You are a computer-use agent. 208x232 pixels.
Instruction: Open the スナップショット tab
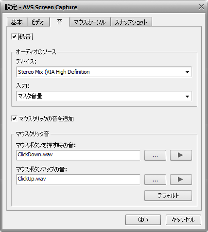tap(131, 22)
